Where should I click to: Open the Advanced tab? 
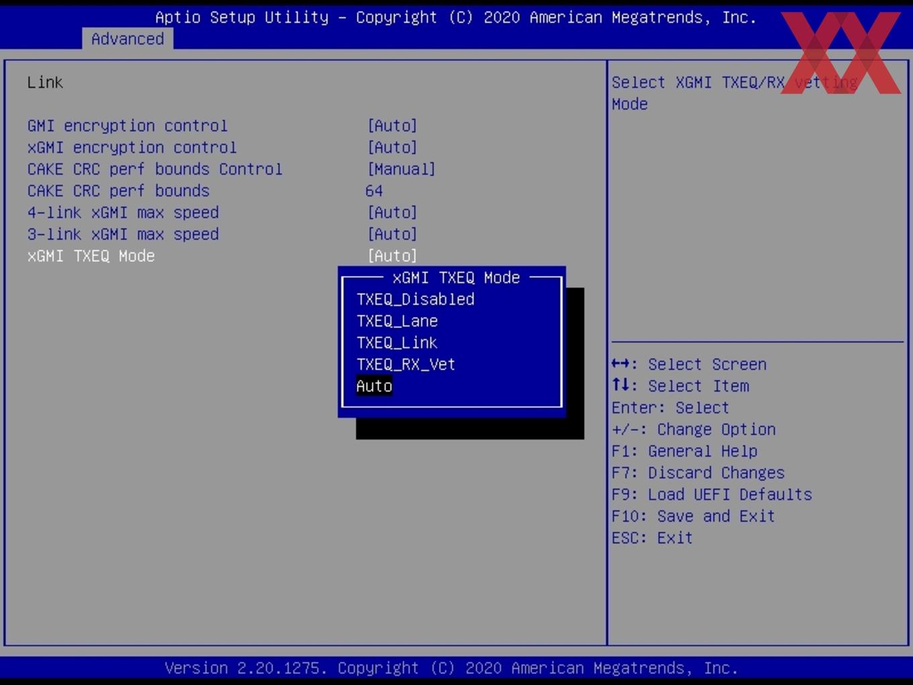point(128,39)
